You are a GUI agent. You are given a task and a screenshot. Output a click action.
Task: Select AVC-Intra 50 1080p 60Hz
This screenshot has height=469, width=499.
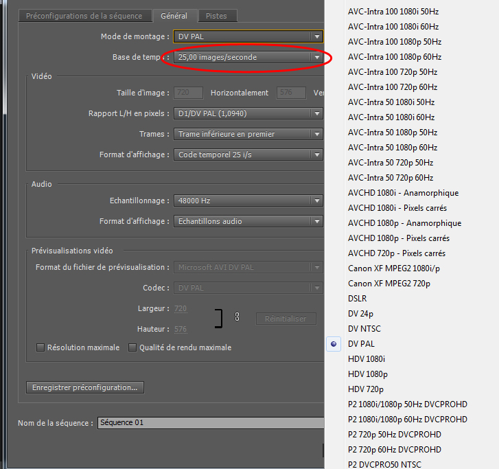click(x=393, y=148)
